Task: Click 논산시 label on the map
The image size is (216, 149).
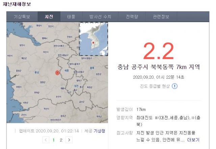Action: [58, 97]
